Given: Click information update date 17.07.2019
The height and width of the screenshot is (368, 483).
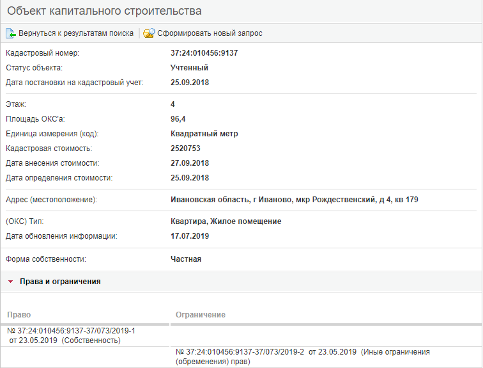Looking at the screenshot, I should coord(190,236).
